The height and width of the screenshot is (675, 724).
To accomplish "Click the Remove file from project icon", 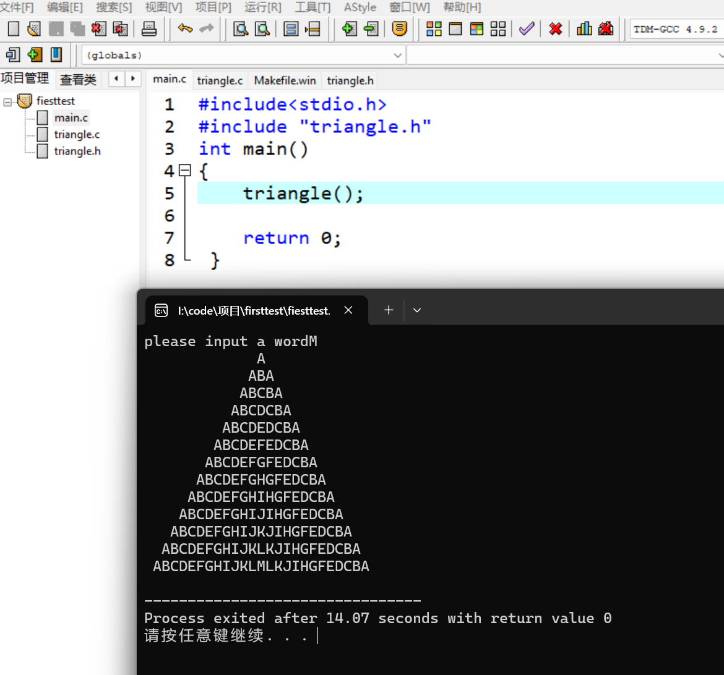I will click(371, 29).
